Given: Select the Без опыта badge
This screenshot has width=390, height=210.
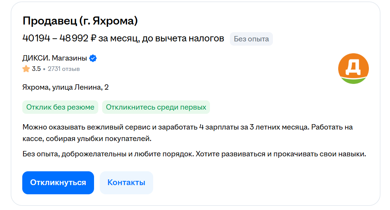Looking at the screenshot, I should pos(251,39).
